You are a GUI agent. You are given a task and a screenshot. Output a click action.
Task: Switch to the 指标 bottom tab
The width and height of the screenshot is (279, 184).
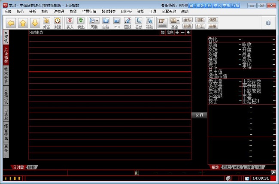tap(32, 167)
